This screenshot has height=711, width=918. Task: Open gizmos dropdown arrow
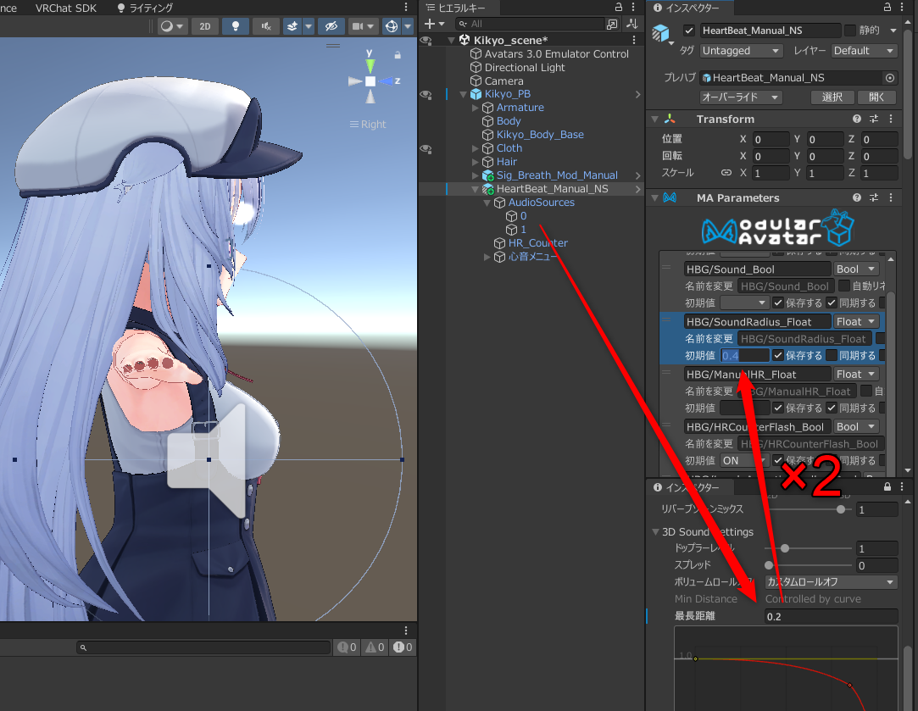408,26
